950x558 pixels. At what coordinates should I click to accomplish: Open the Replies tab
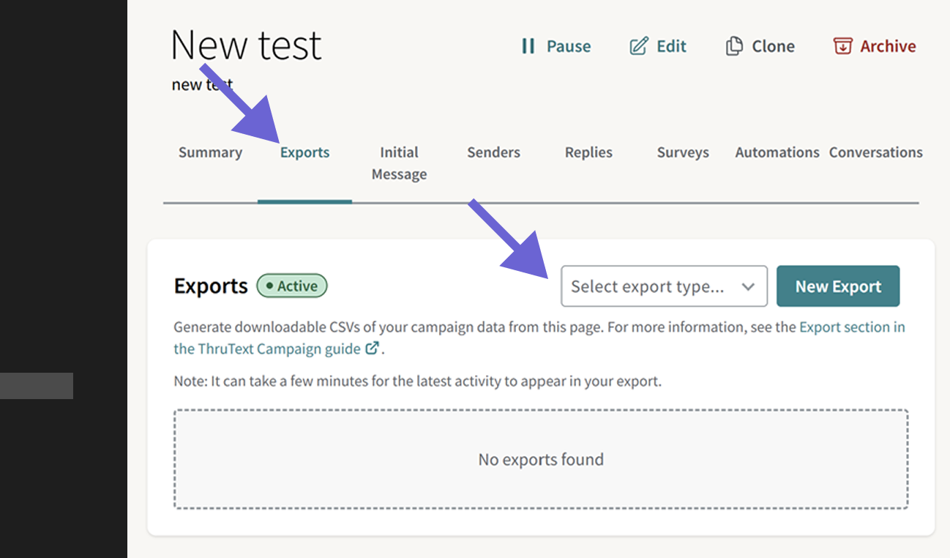pyautogui.click(x=588, y=152)
